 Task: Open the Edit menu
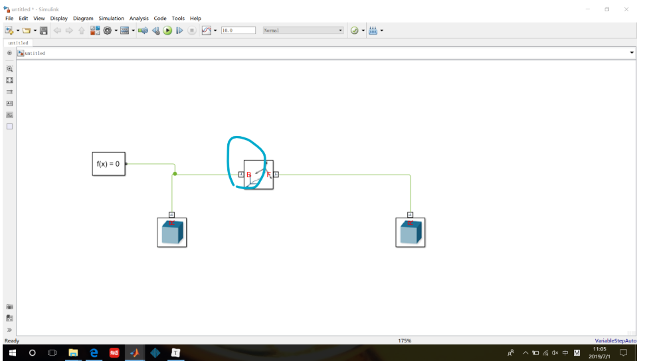[x=23, y=18]
